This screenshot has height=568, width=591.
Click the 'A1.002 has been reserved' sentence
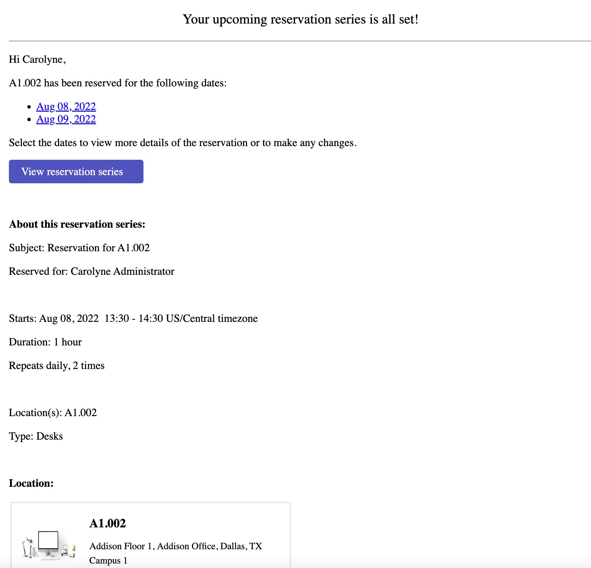118,83
